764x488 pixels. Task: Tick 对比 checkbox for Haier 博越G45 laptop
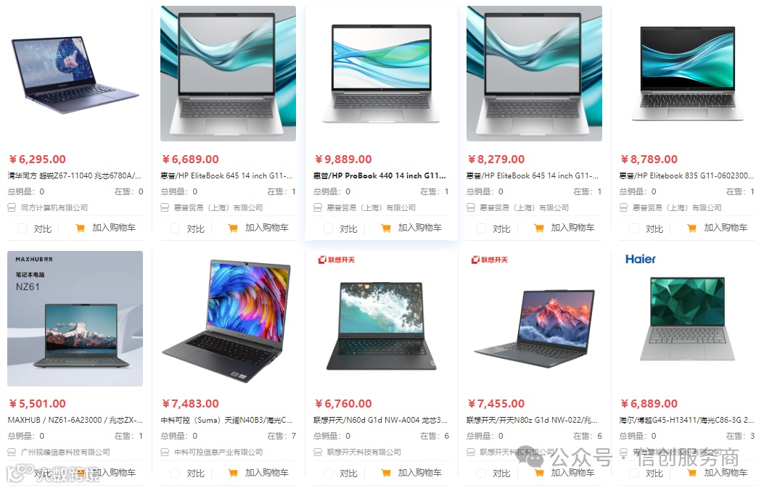[634, 473]
